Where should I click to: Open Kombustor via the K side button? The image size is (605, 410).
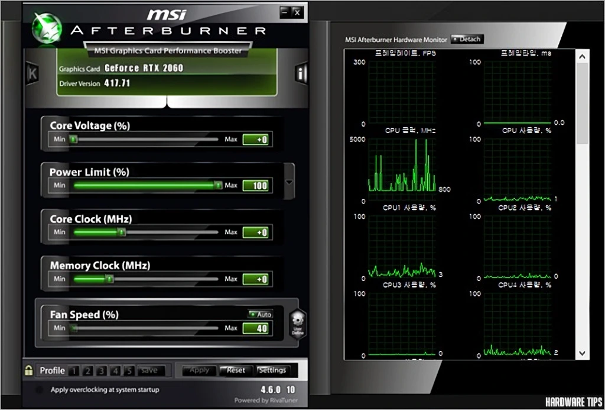[x=32, y=73]
